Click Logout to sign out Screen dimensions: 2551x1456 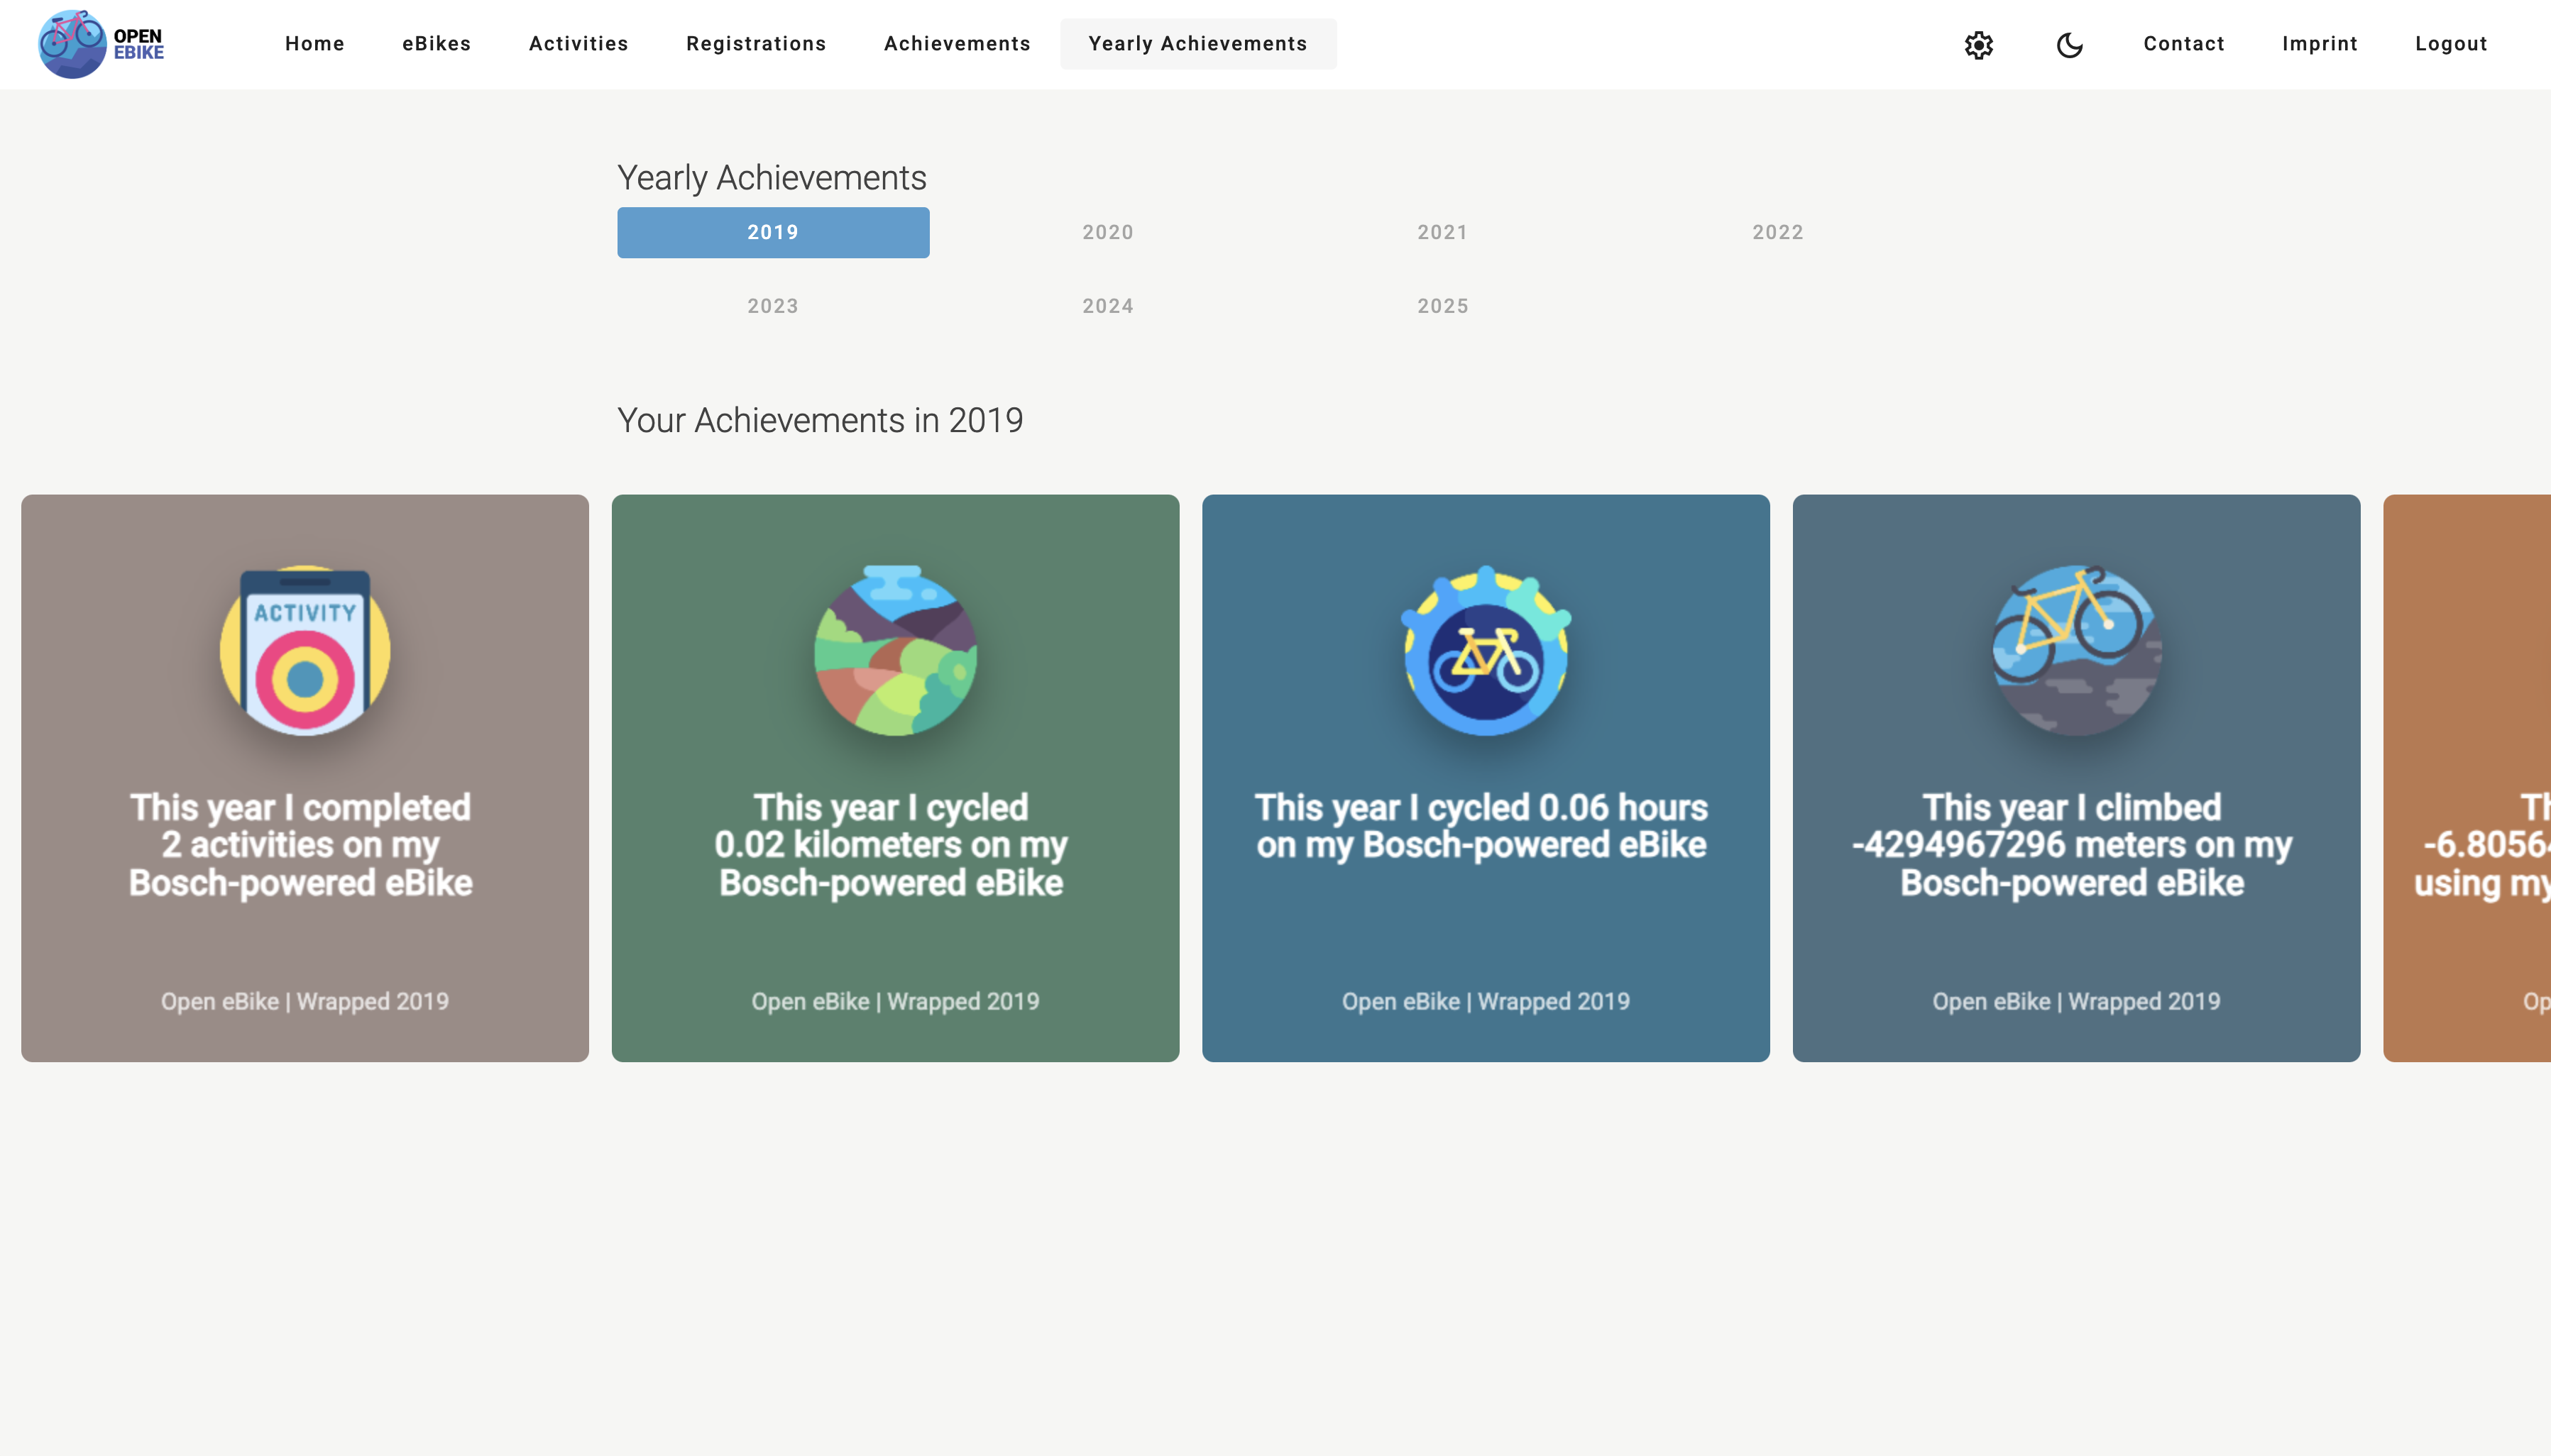(2450, 44)
